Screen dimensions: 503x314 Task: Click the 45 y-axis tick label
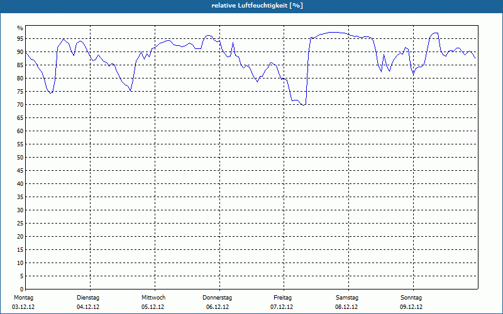coord(20,171)
